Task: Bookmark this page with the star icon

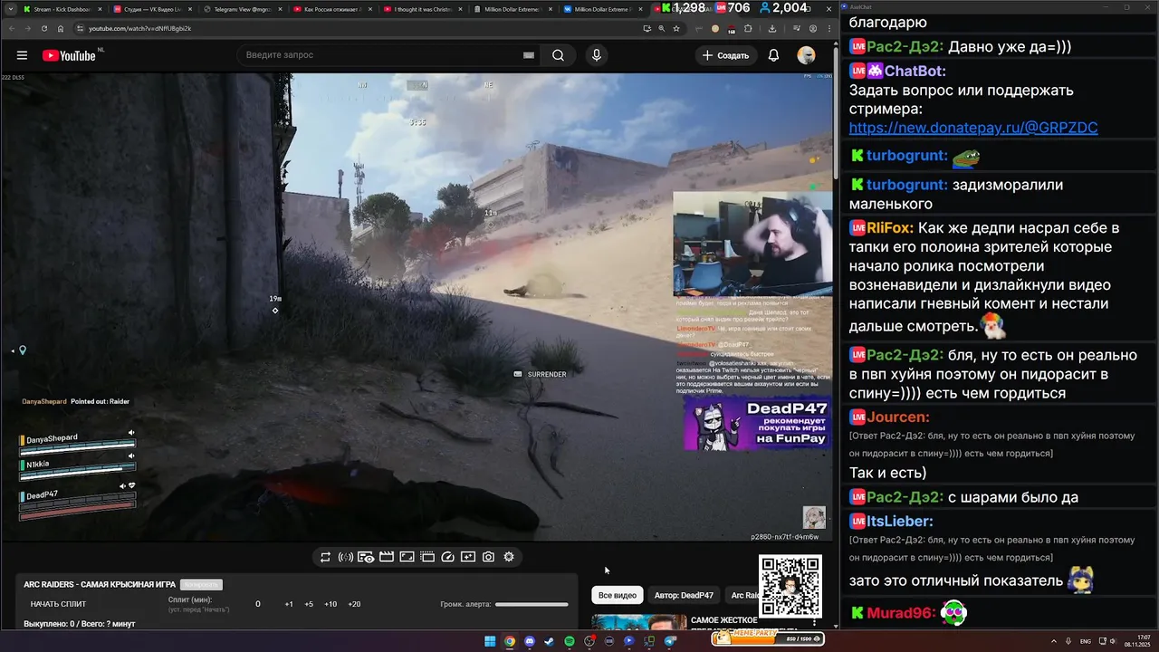Action: click(676, 28)
